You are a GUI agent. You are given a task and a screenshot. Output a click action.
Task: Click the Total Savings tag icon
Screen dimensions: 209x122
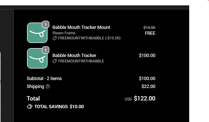[x=30, y=107]
